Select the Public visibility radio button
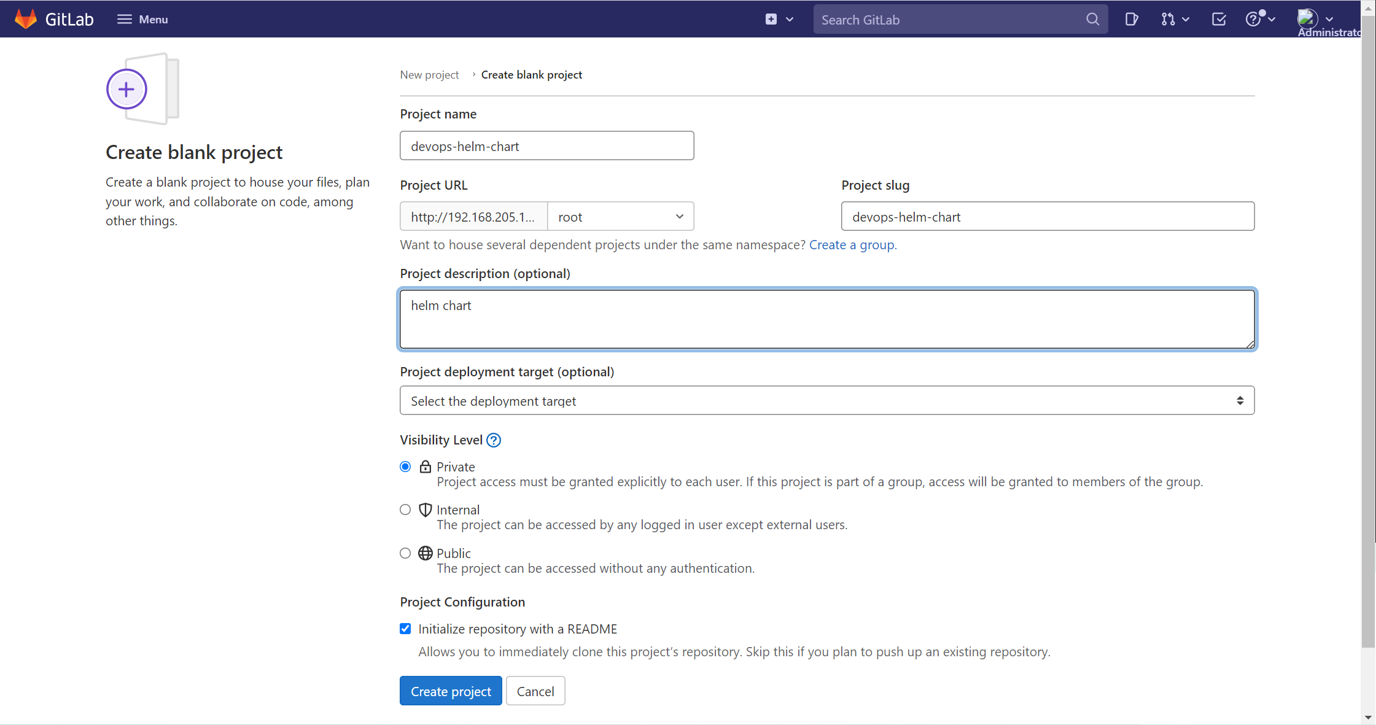Viewport: 1376px width, 725px height. click(x=405, y=553)
